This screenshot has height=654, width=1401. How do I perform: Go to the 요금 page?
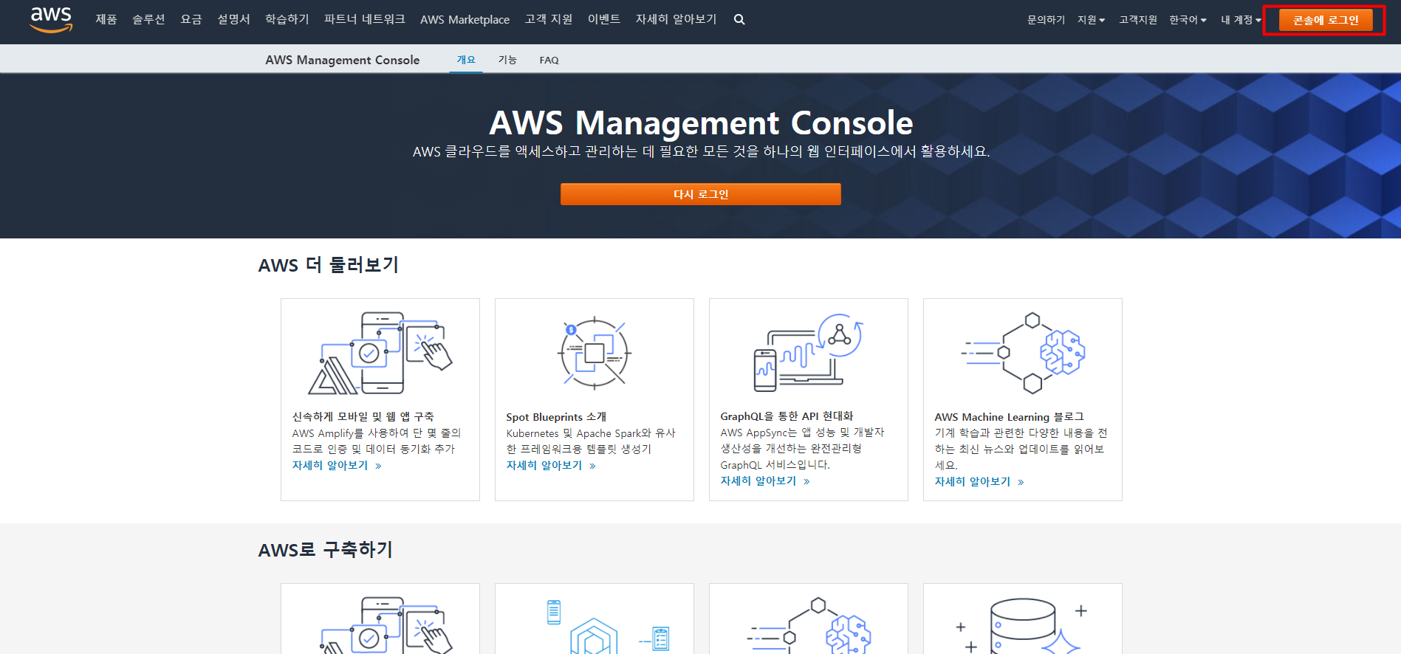[x=191, y=19]
